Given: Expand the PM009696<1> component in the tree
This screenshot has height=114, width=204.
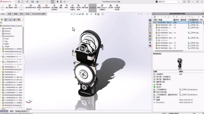Looking at the screenshot, I should [1, 49].
